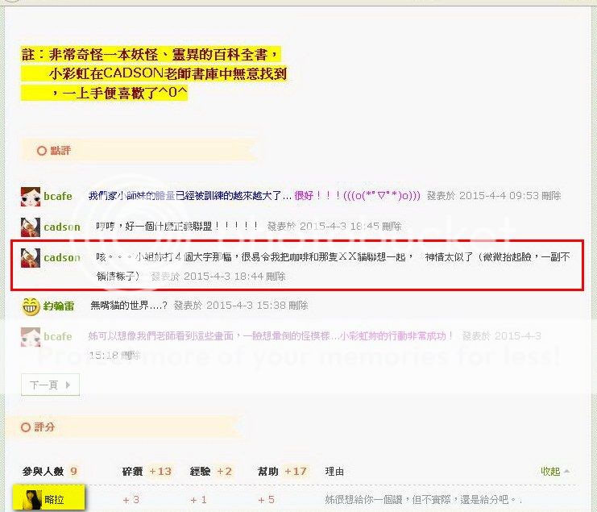The image size is (597, 512).
Task: Open the 約翰雷 username link
Action: pyautogui.click(x=59, y=306)
